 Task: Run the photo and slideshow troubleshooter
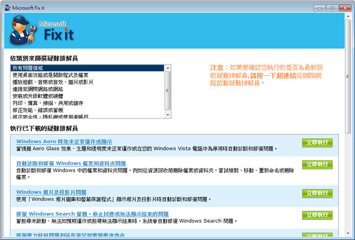tap(317, 193)
